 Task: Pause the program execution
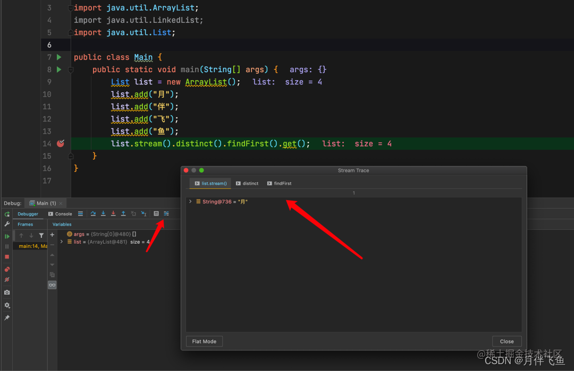pos(7,246)
